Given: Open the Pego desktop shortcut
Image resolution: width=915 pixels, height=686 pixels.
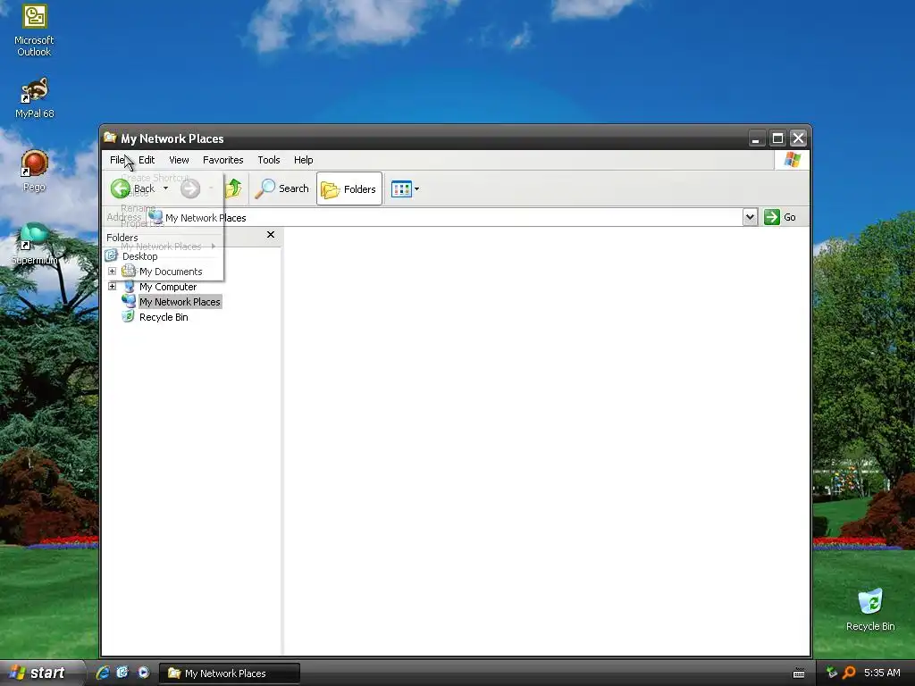Looking at the screenshot, I should point(34,171).
